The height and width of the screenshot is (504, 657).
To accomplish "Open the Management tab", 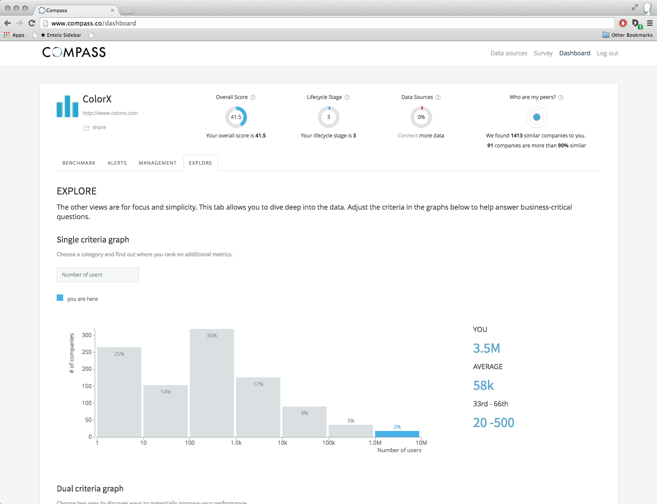I will (x=157, y=163).
